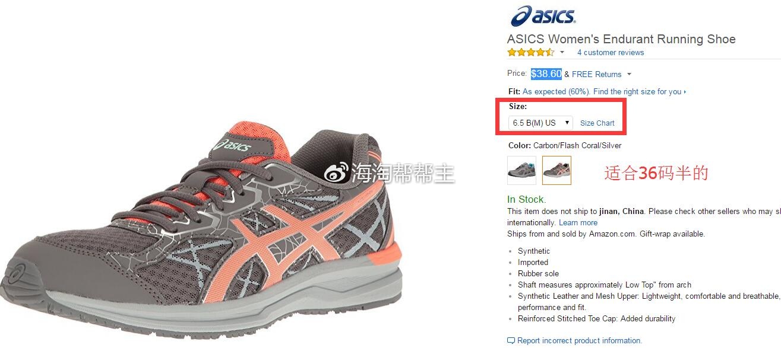Click the As expected (60%) fit link
Viewport: 781px width, 348px height.
[556, 91]
